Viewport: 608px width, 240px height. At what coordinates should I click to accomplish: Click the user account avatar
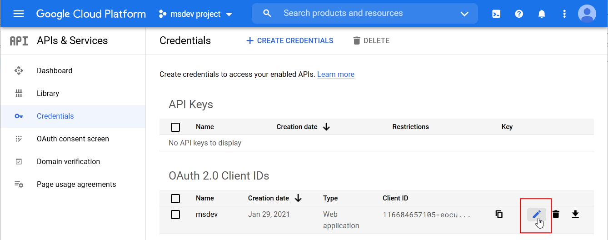(x=587, y=14)
